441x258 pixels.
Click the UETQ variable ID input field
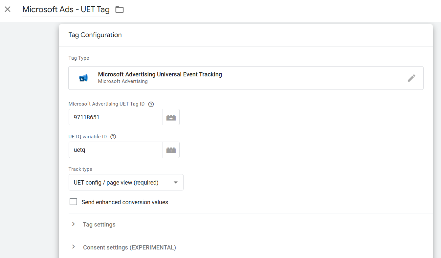116,150
